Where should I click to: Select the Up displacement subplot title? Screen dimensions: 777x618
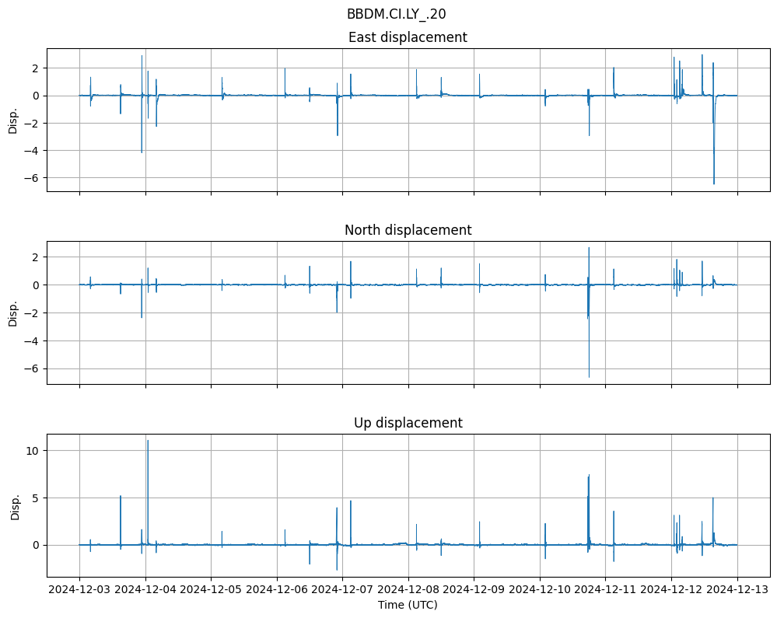tap(408, 423)
